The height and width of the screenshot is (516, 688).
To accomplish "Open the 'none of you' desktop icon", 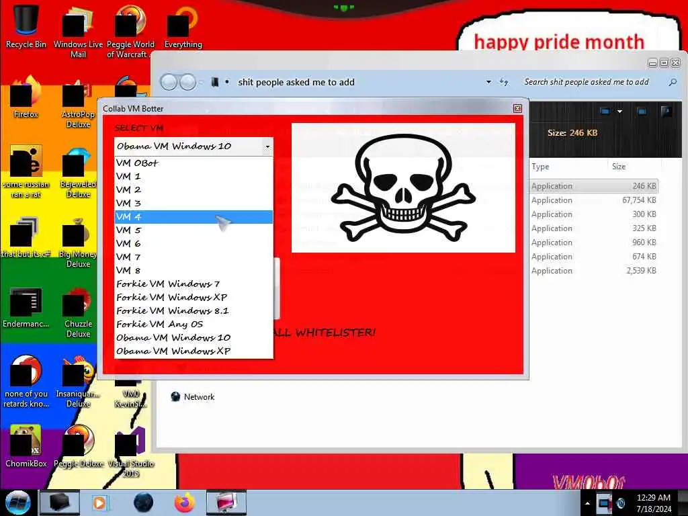I will (x=26, y=381).
